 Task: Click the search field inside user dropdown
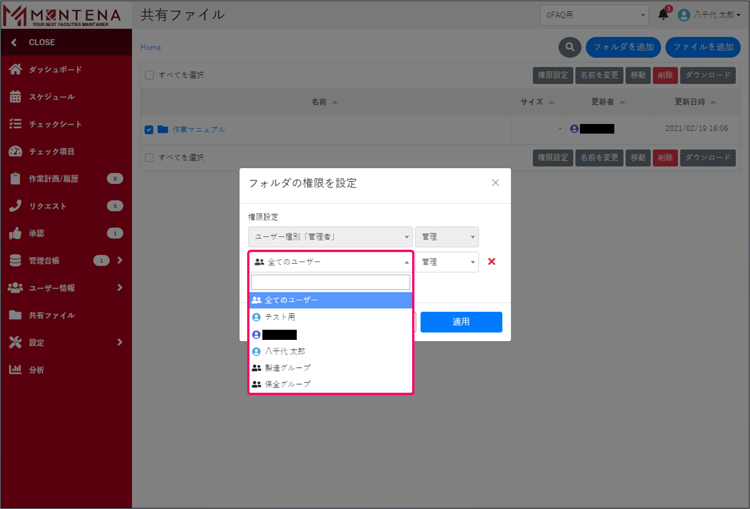tap(330, 282)
